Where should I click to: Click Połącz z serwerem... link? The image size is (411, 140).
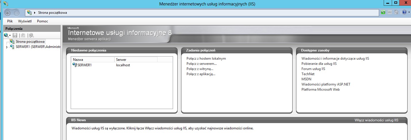(201, 64)
